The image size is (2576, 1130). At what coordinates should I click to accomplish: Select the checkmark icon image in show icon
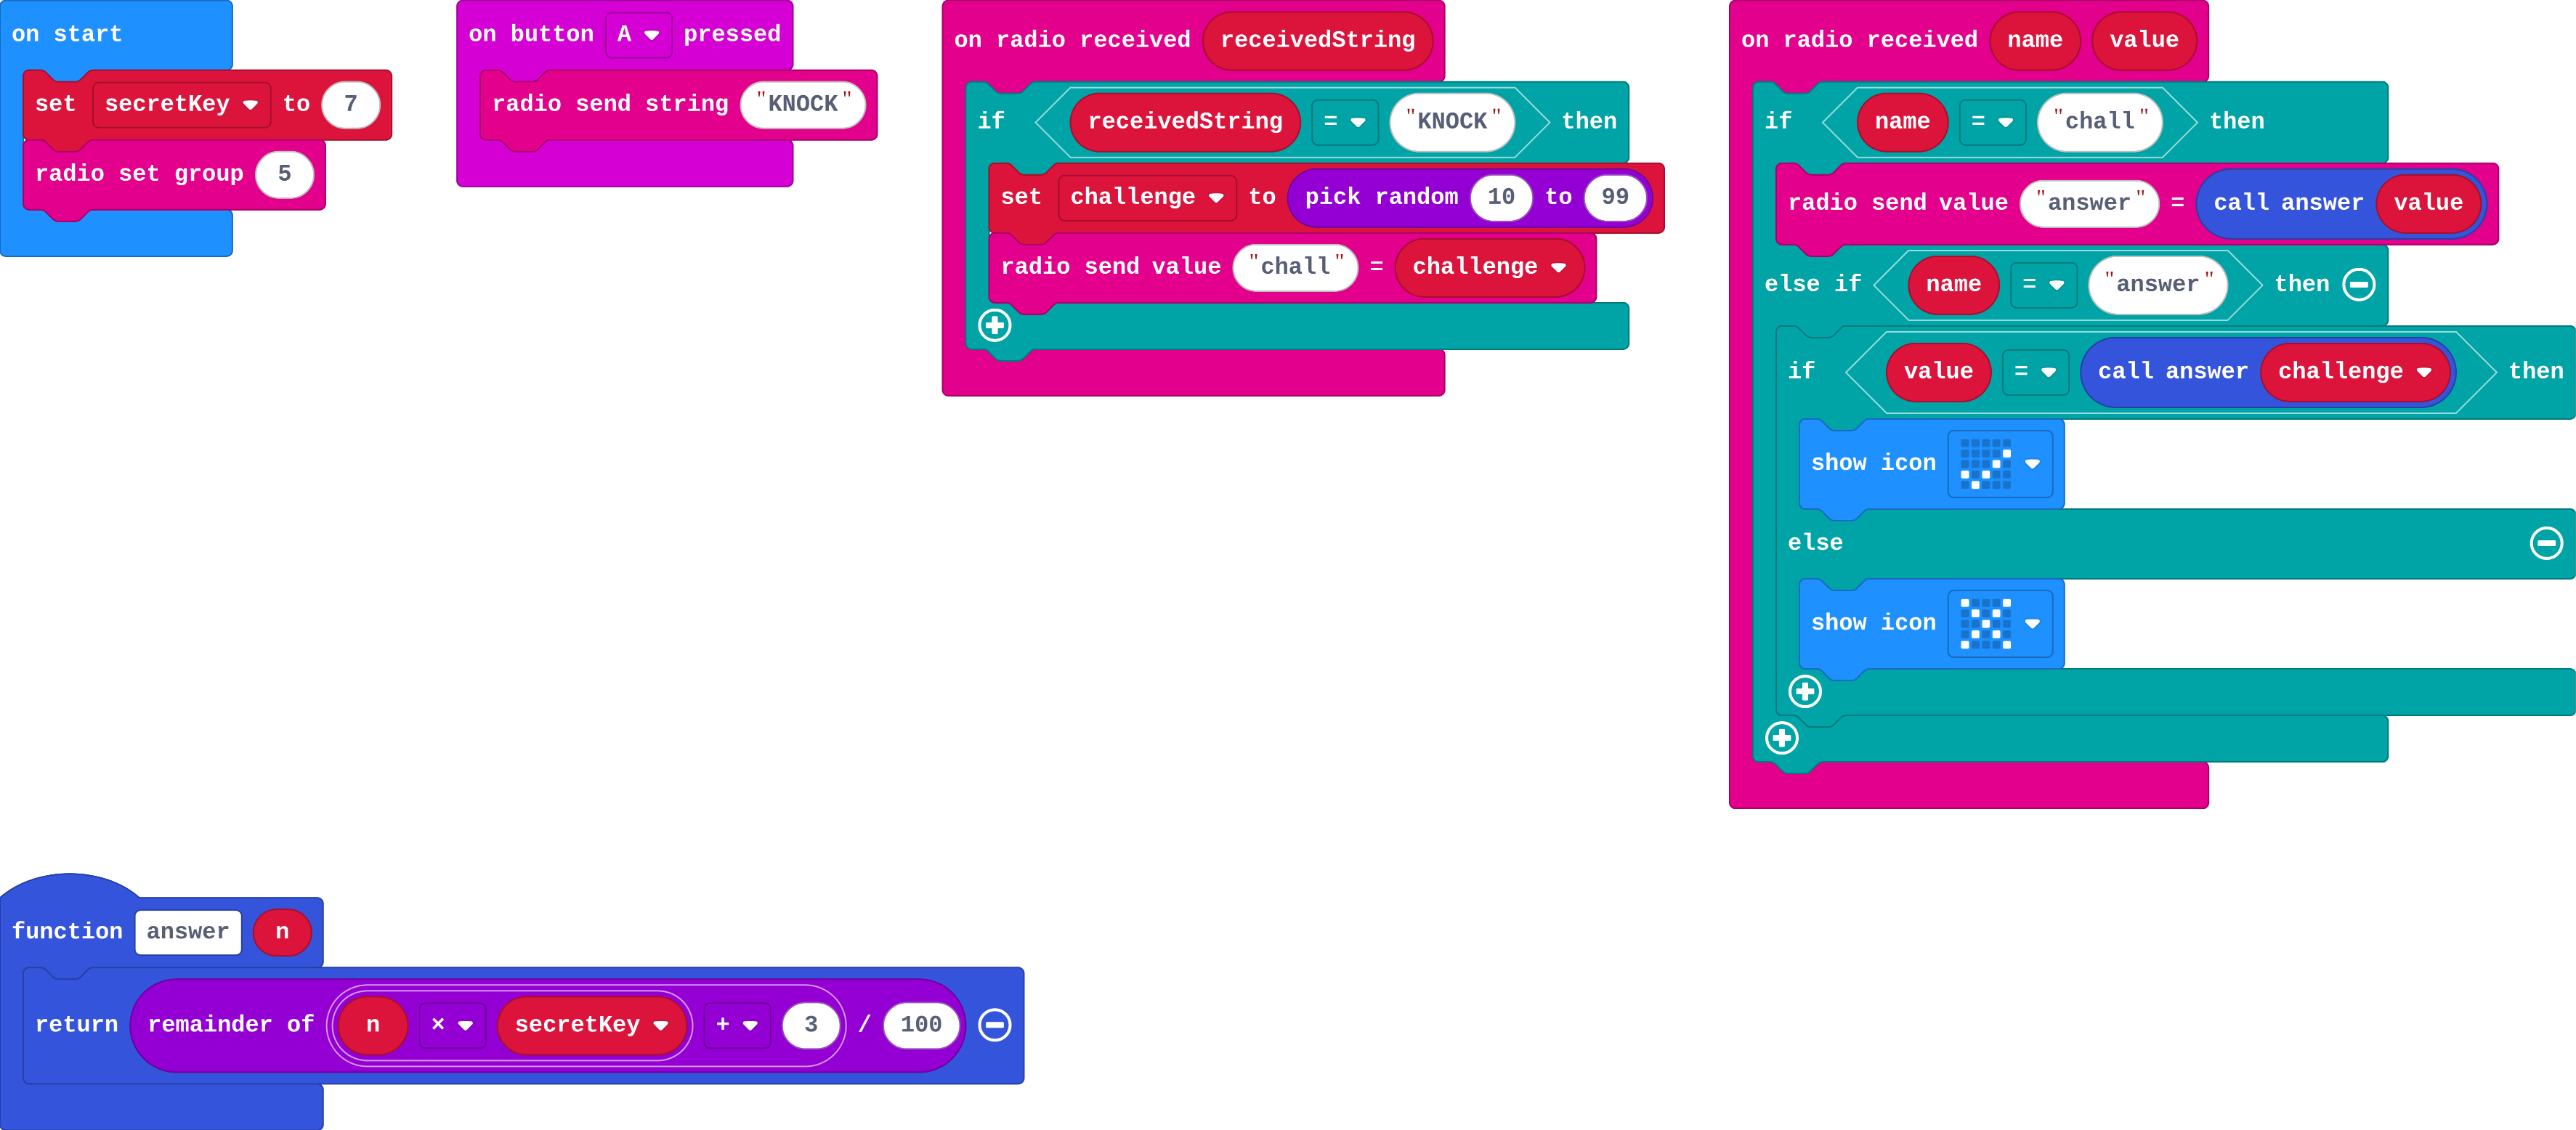1986,463
